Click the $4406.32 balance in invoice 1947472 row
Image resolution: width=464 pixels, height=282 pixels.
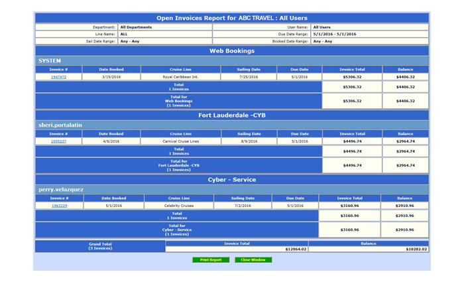tap(406, 77)
